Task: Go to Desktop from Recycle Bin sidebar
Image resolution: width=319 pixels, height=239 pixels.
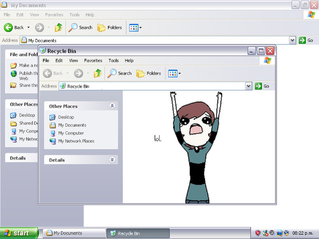Action: [66, 117]
